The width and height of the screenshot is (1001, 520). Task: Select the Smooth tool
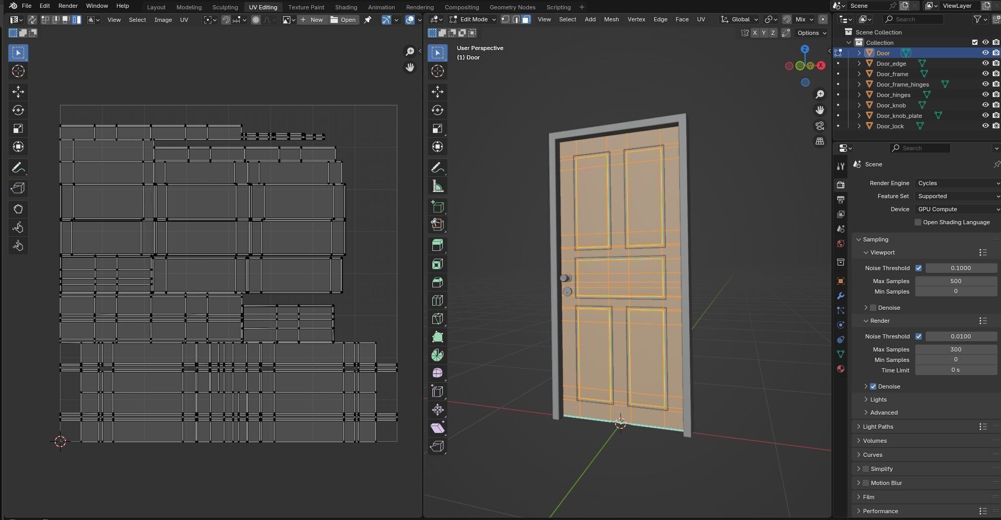437,373
